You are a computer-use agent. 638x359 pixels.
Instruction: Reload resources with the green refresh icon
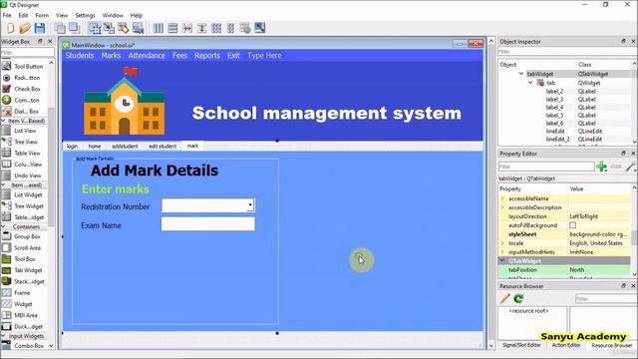[518, 298]
